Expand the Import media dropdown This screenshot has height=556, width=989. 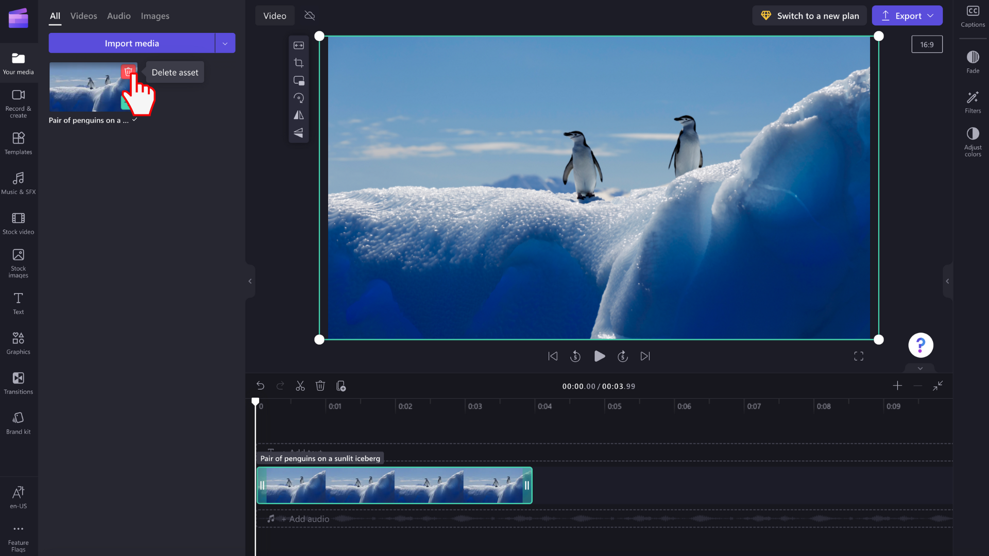pos(225,43)
